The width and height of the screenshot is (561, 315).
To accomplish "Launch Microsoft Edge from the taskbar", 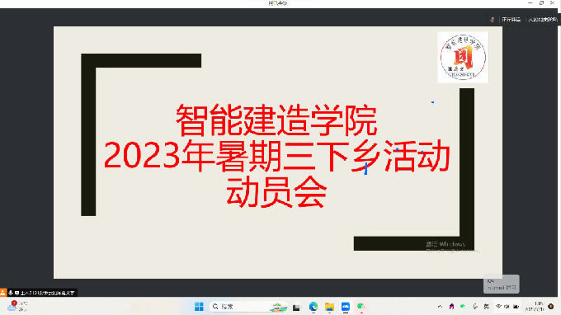I will pyautogui.click(x=313, y=307).
